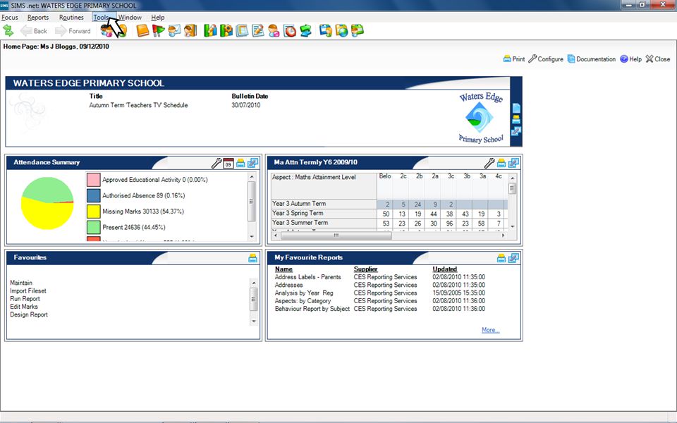This screenshot has height=423, width=677.
Task: Open the orange book toolbar icon
Action: click(x=142, y=30)
